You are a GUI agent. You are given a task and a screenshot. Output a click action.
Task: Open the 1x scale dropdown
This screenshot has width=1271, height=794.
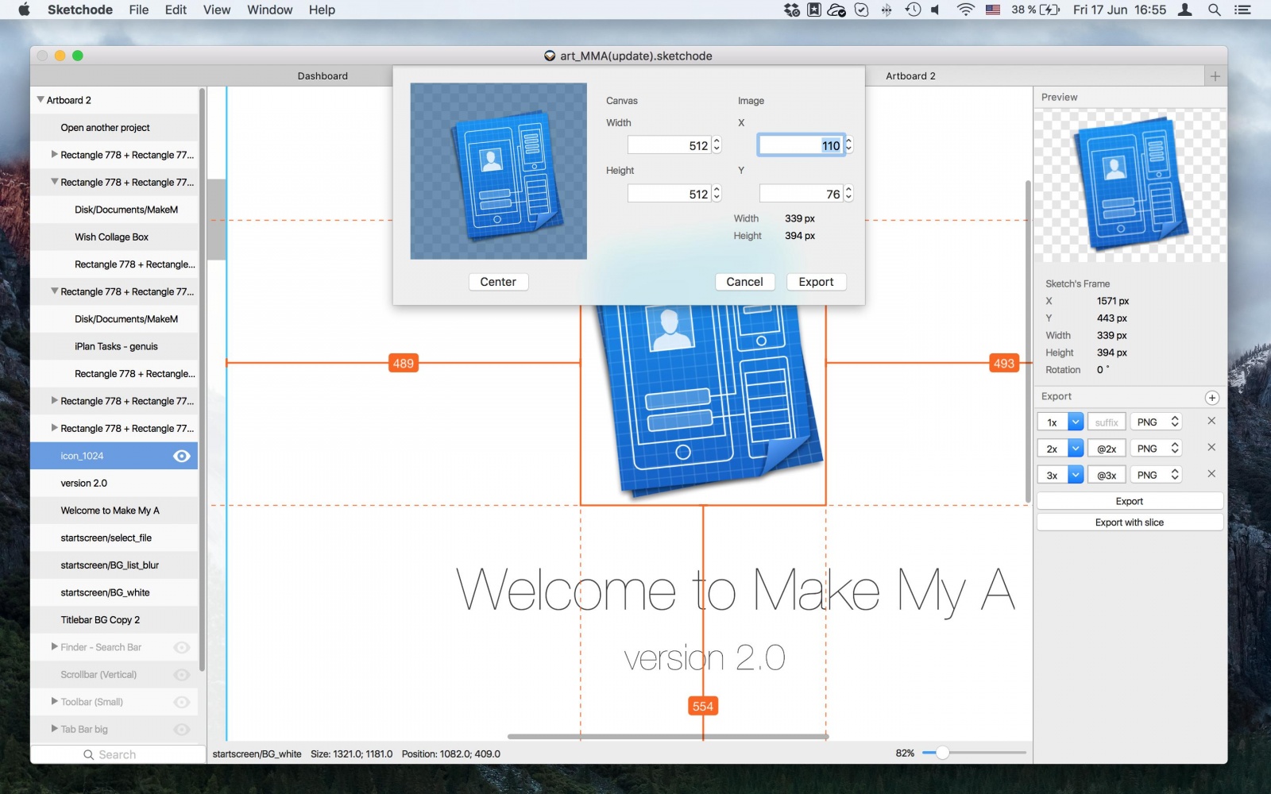1076,422
